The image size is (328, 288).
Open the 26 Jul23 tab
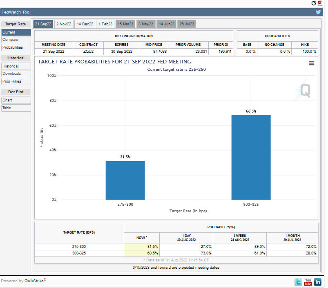click(187, 24)
